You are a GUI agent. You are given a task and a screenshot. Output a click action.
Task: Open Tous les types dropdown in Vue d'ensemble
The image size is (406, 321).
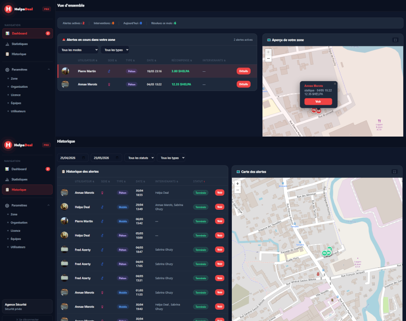click(116, 50)
